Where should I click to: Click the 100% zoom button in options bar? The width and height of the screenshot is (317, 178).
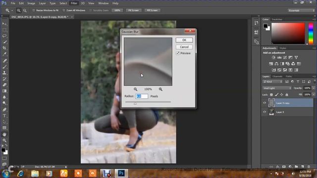[x=117, y=10]
